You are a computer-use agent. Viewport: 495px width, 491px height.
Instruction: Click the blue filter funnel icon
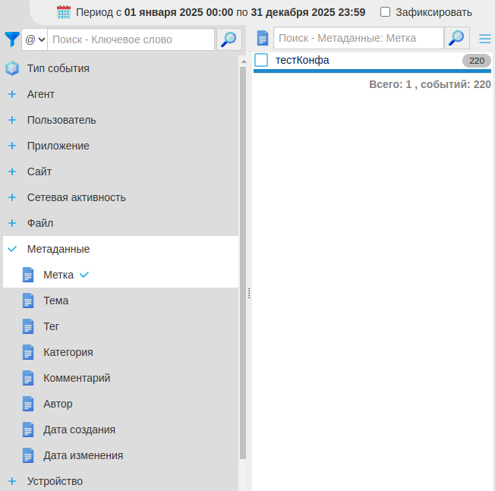[11, 39]
